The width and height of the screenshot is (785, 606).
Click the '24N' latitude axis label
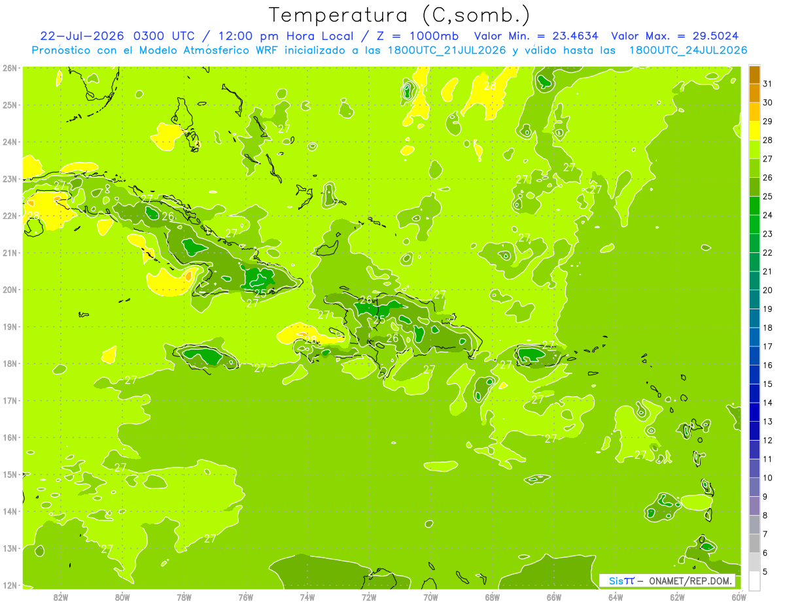pos(10,142)
